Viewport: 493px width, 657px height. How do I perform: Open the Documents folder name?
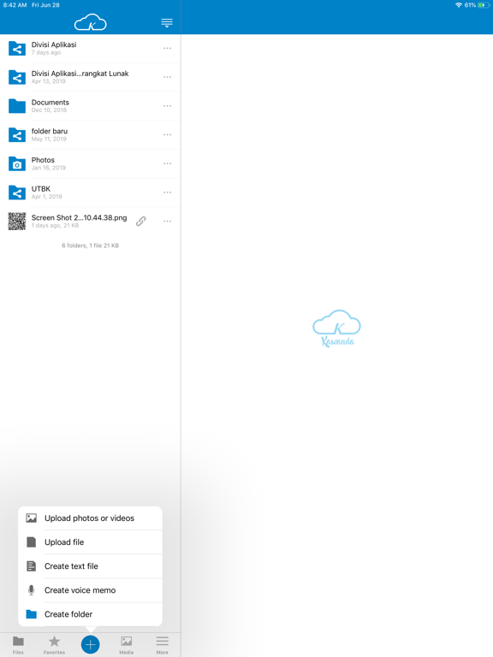(x=50, y=103)
